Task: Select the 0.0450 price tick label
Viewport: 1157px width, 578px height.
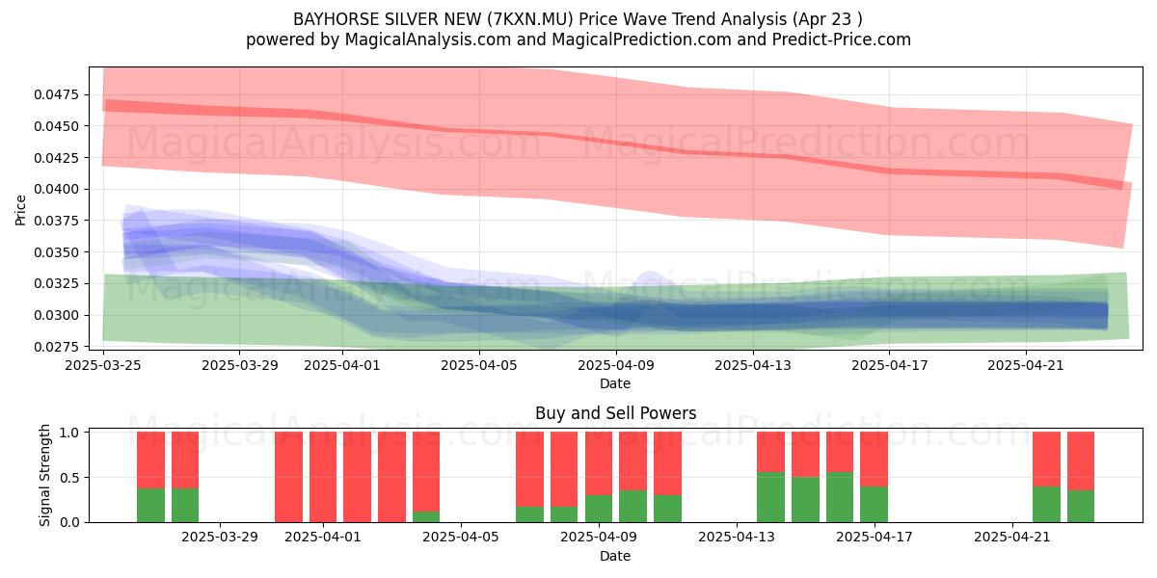Action: pos(57,126)
